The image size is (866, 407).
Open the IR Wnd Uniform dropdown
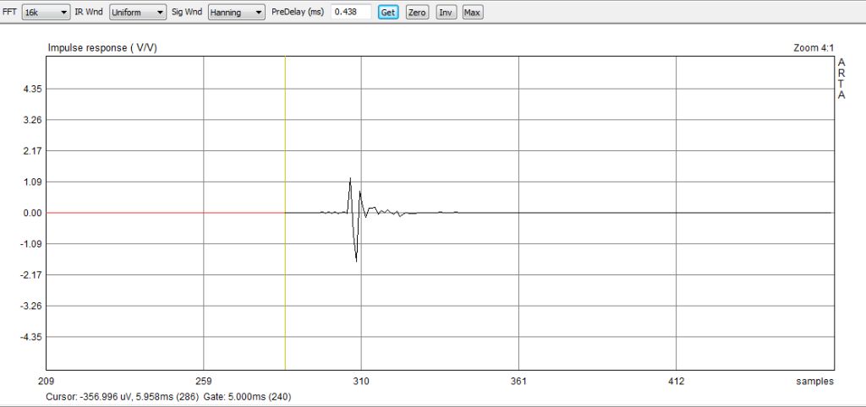138,12
